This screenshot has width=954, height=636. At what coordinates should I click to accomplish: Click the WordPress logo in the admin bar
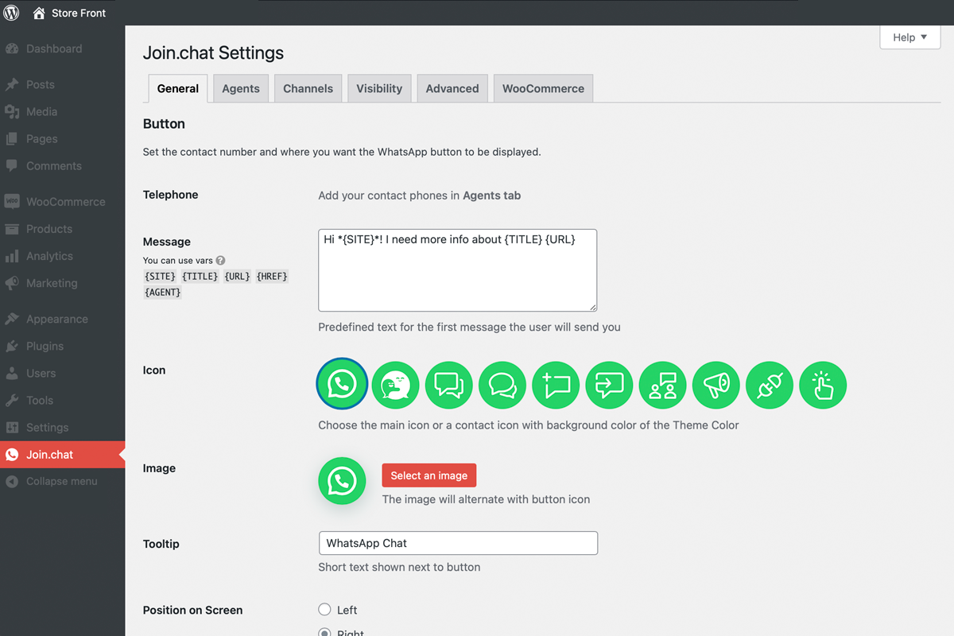click(x=12, y=13)
